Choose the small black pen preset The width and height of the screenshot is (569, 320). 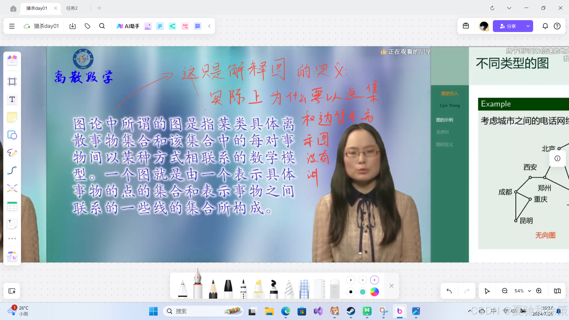click(x=351, y=280)
